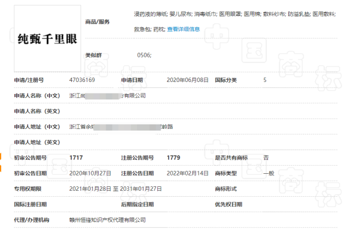Click the applicant Chinese name value
Viewport: 348px width, 229px height.
pos(107,96)
